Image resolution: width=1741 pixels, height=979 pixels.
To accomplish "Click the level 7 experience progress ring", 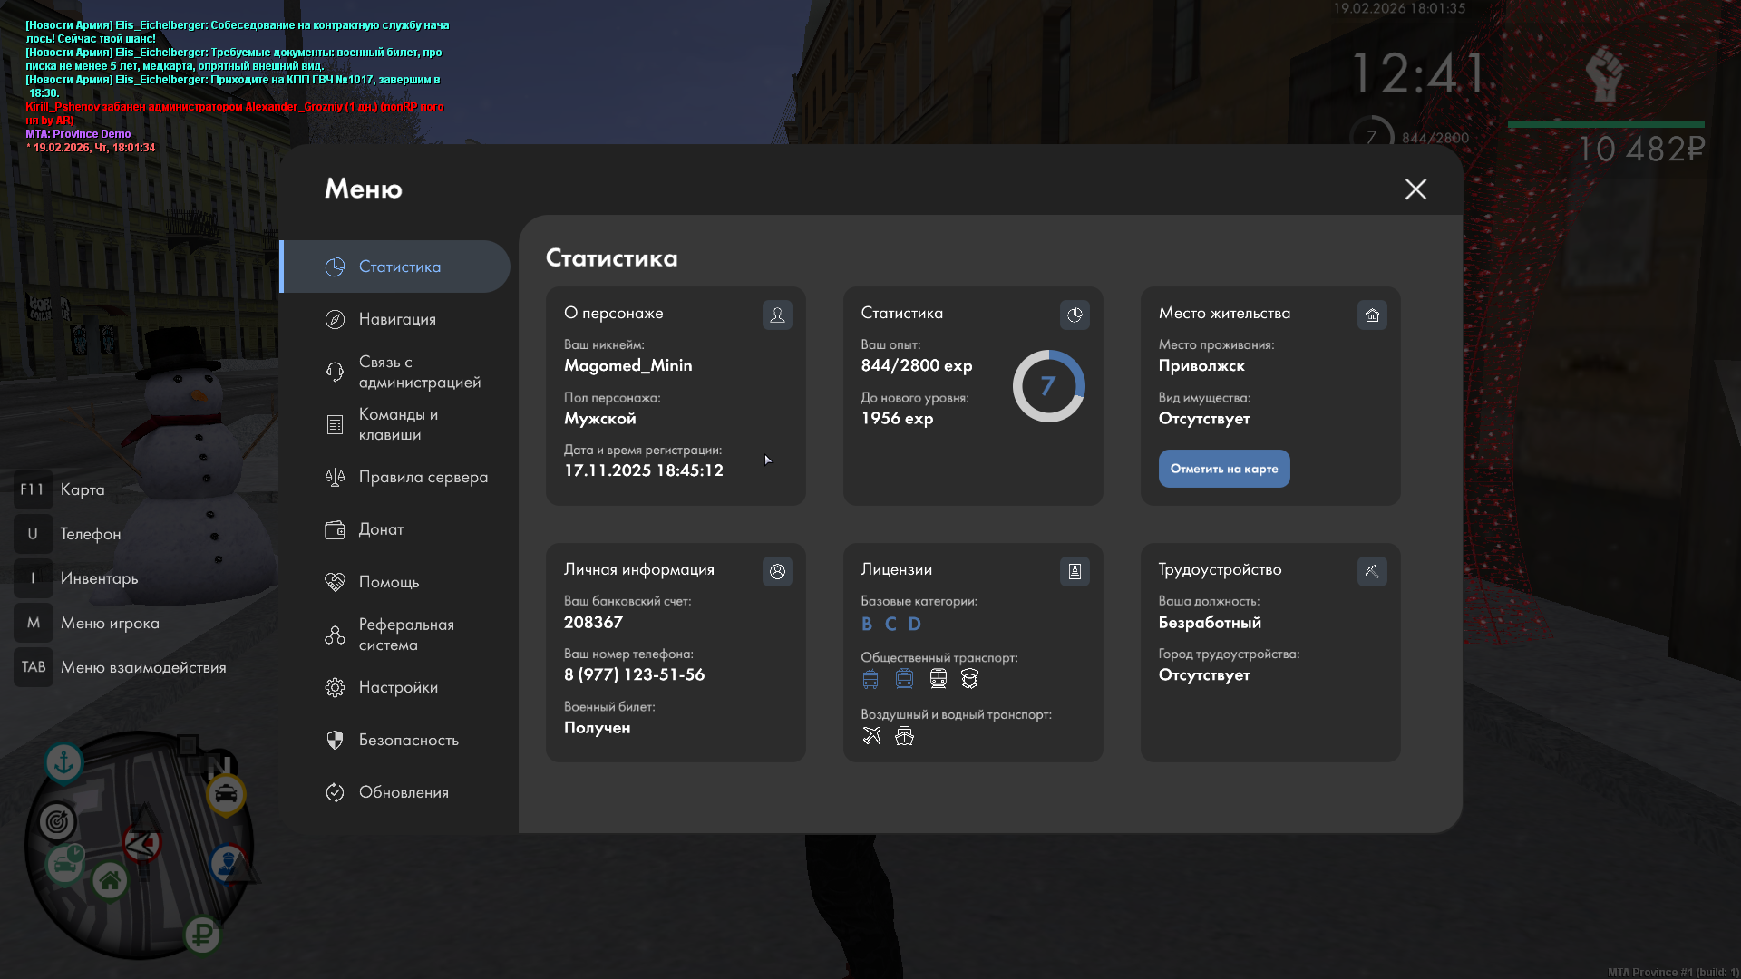I will 1048,386.
